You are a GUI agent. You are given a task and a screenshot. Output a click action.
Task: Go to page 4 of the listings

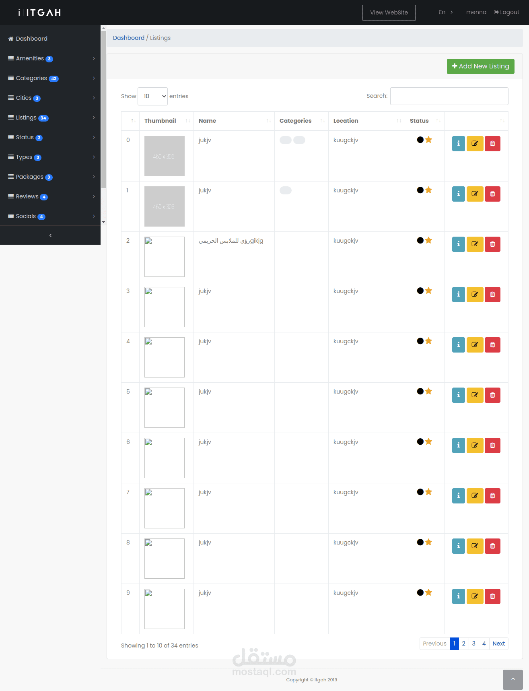coord(484,644)
